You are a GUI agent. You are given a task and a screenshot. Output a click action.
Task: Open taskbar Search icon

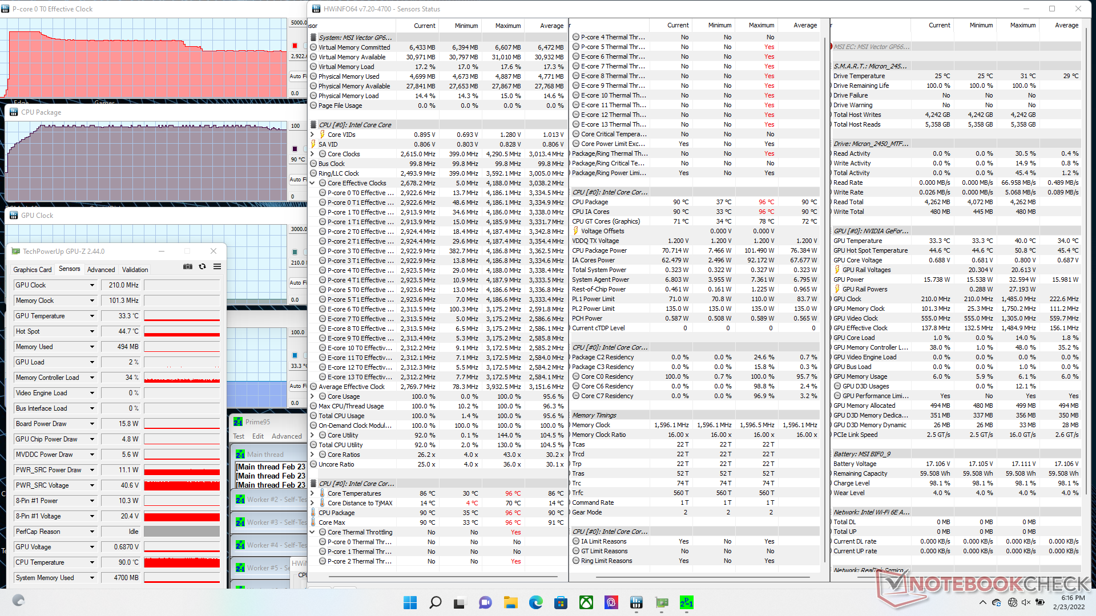click(x=435, y=602)
